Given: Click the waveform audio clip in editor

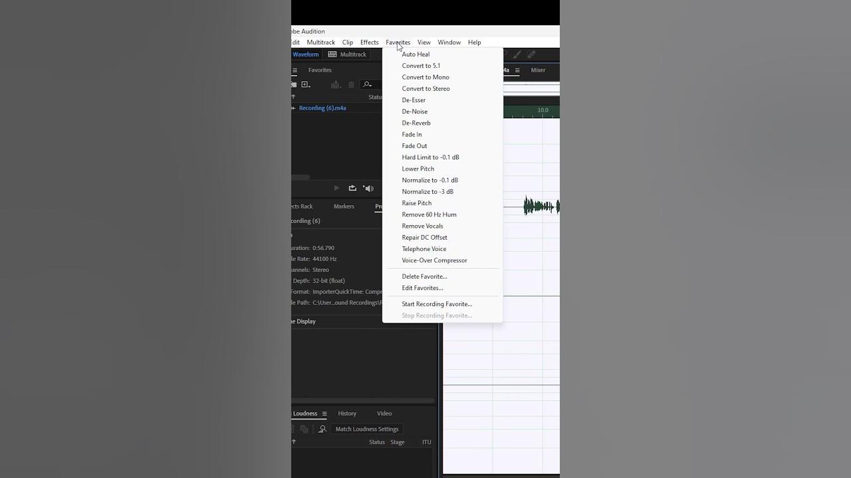Looking at the screenshot, I should [x=541, y=206].
